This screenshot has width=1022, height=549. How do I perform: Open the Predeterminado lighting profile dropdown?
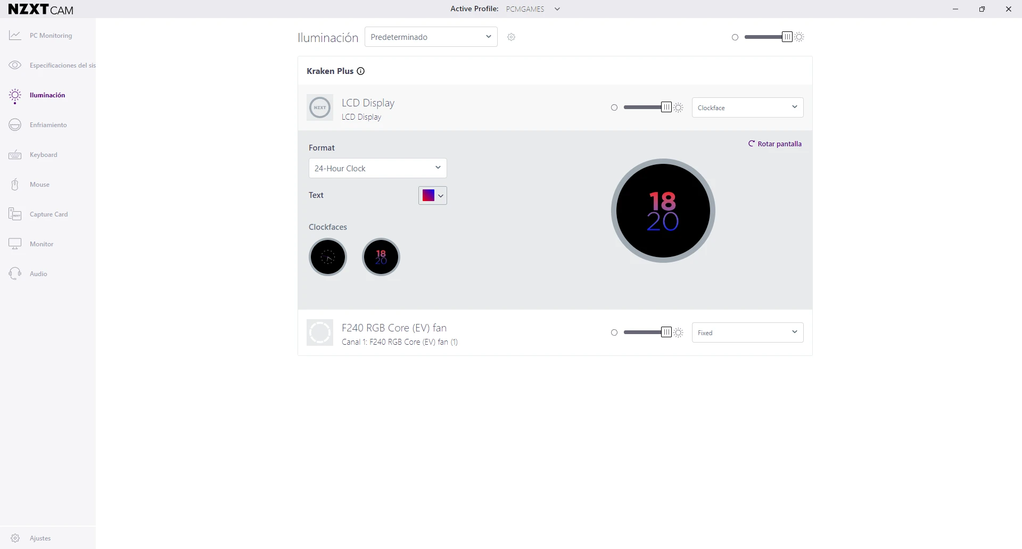click(431, 37)
